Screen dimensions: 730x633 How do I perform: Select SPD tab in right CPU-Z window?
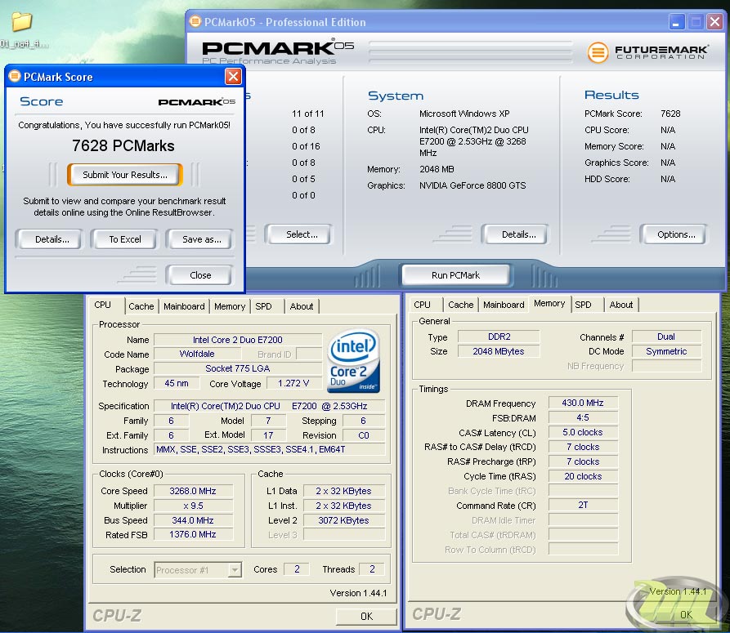584,305
